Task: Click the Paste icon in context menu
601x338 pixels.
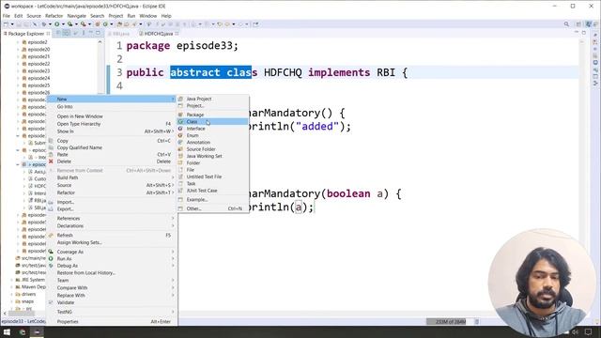Action: [51, 154]
